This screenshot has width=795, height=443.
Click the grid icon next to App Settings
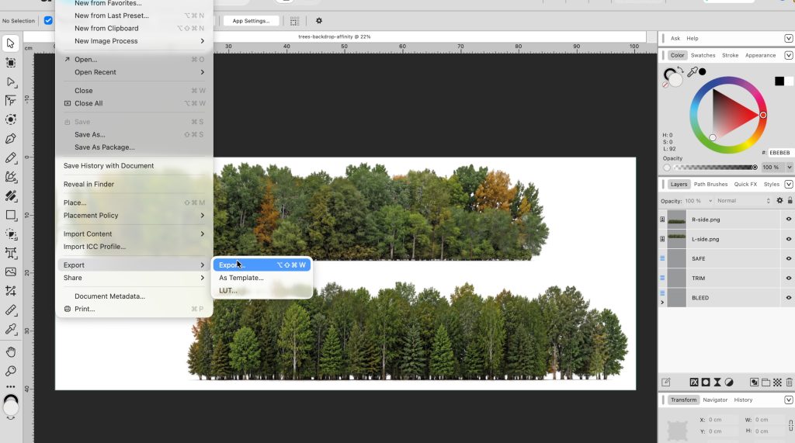tap(294, 21)
